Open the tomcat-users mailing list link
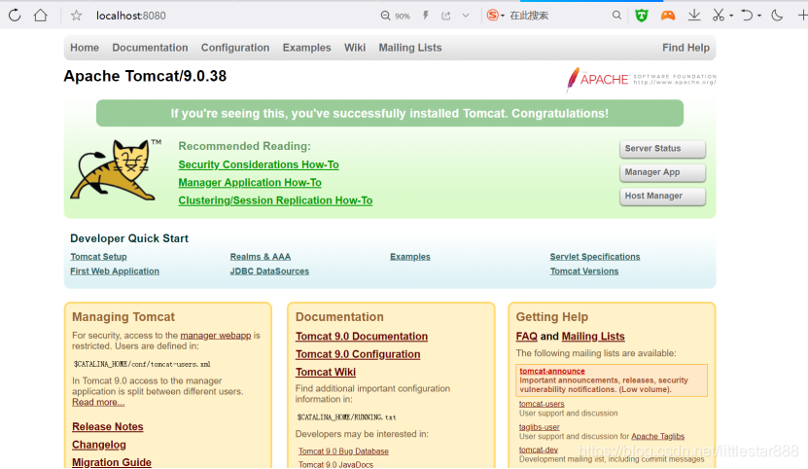The height and width of the screenshot is (469, 808). (x=542, y=404)
